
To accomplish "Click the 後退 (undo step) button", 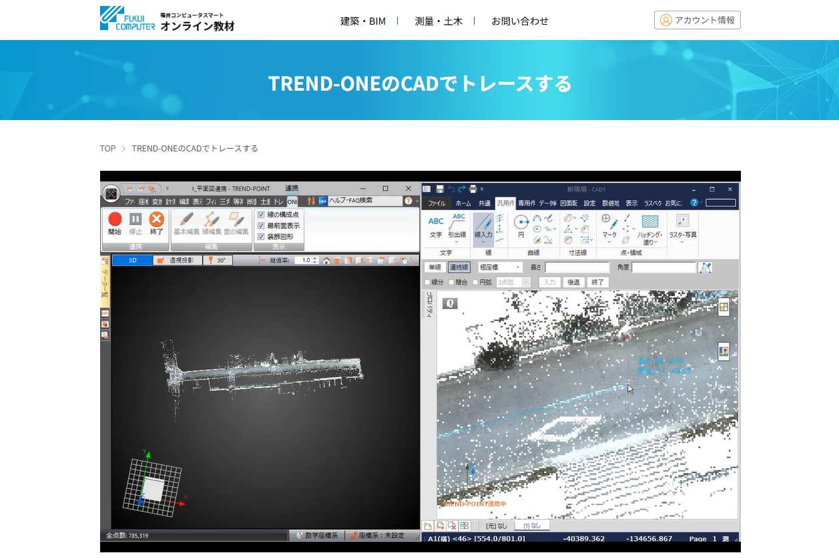I will (573, 282).
